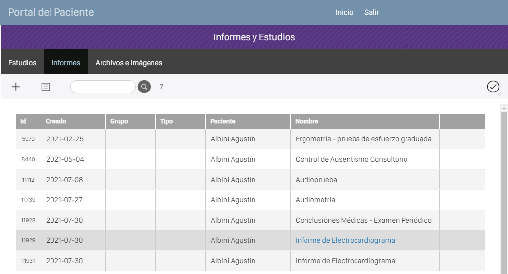Click Salir to log out
This screenshot has height=274, width=508.
[371, 12]
